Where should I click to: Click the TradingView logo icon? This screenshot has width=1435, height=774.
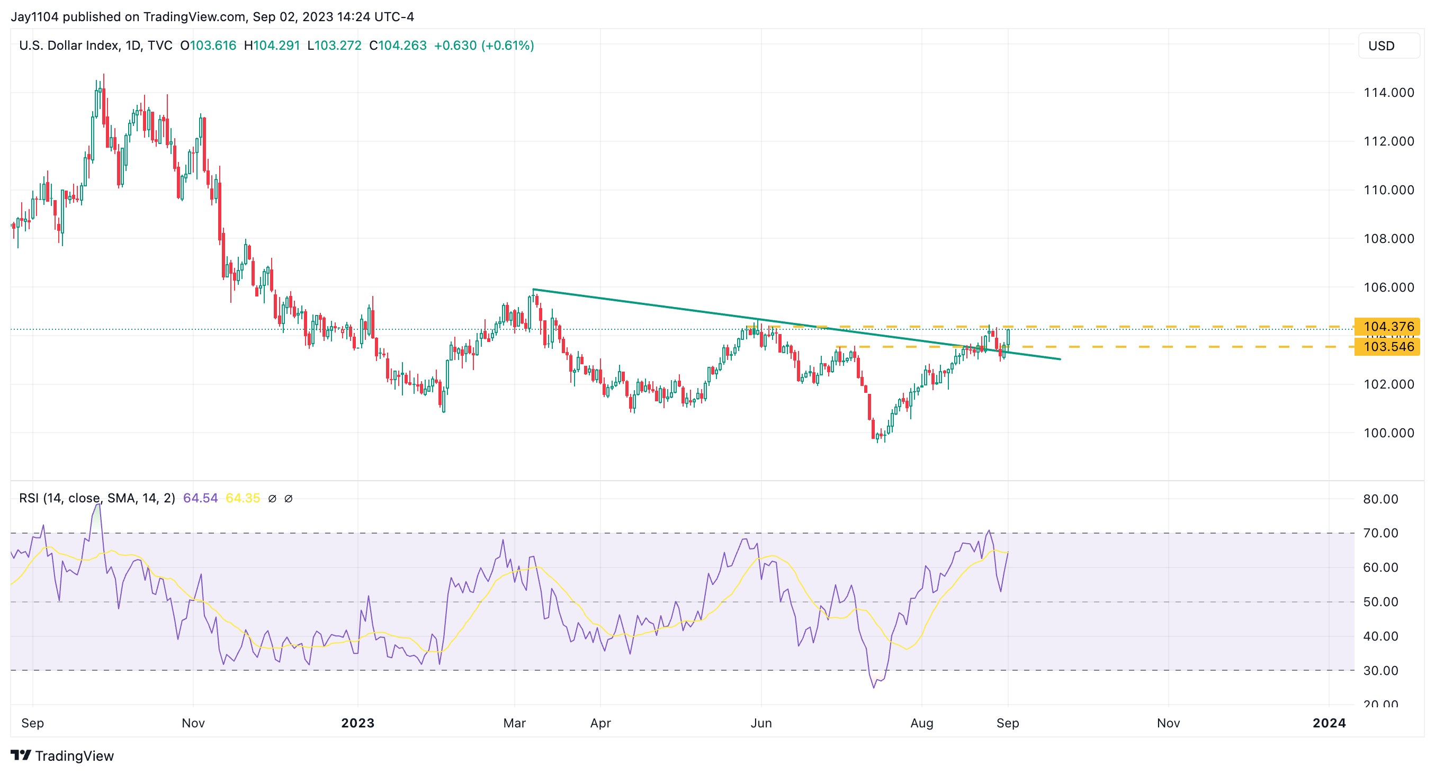click(21, 755)
